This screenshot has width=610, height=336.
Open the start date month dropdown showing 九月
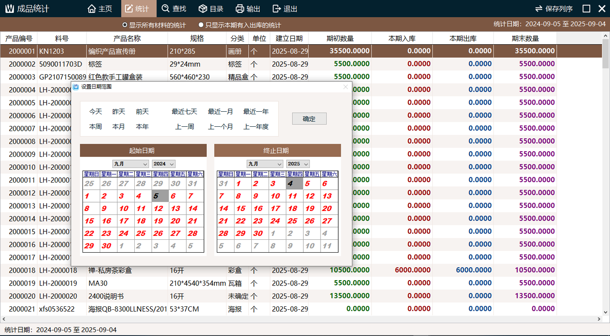pos(130,164)
